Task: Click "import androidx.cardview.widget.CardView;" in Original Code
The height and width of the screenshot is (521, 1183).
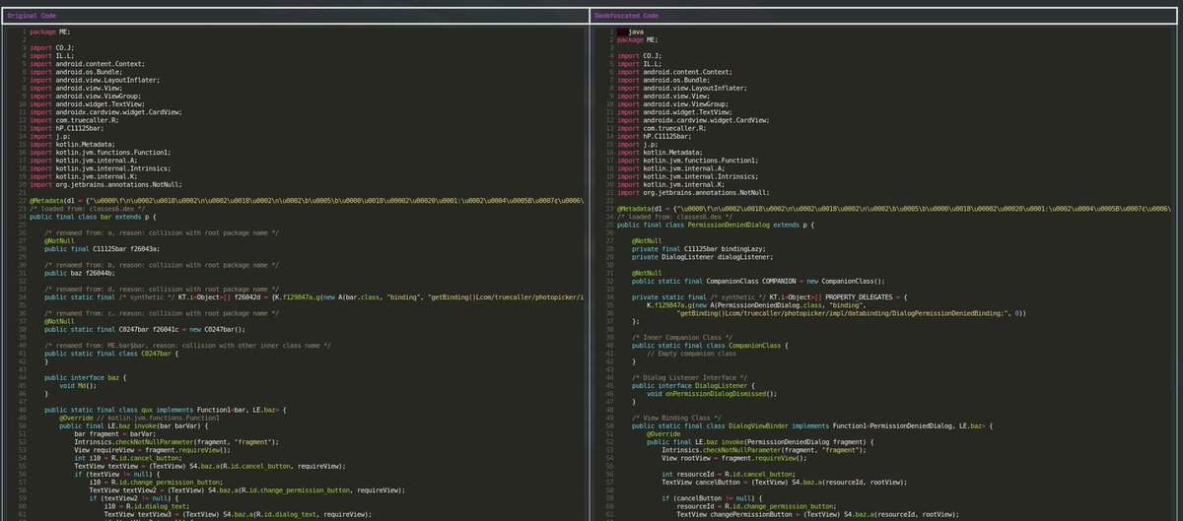Action: click(x=104, y=112)
